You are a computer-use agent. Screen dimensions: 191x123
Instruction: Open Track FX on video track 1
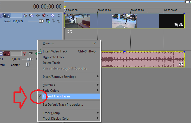point(38,16)
